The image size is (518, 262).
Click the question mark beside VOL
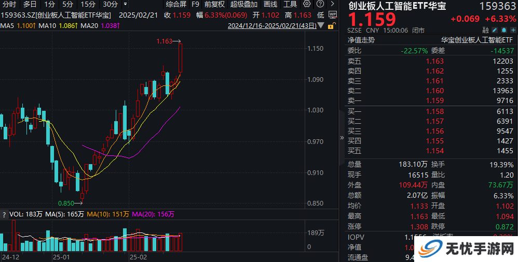pos(4,214)
